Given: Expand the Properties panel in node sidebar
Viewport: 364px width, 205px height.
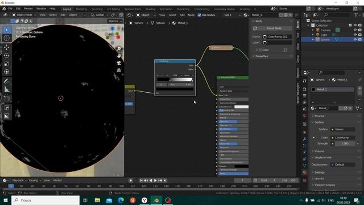Looking at the screenshot, I should coord(262,56).
